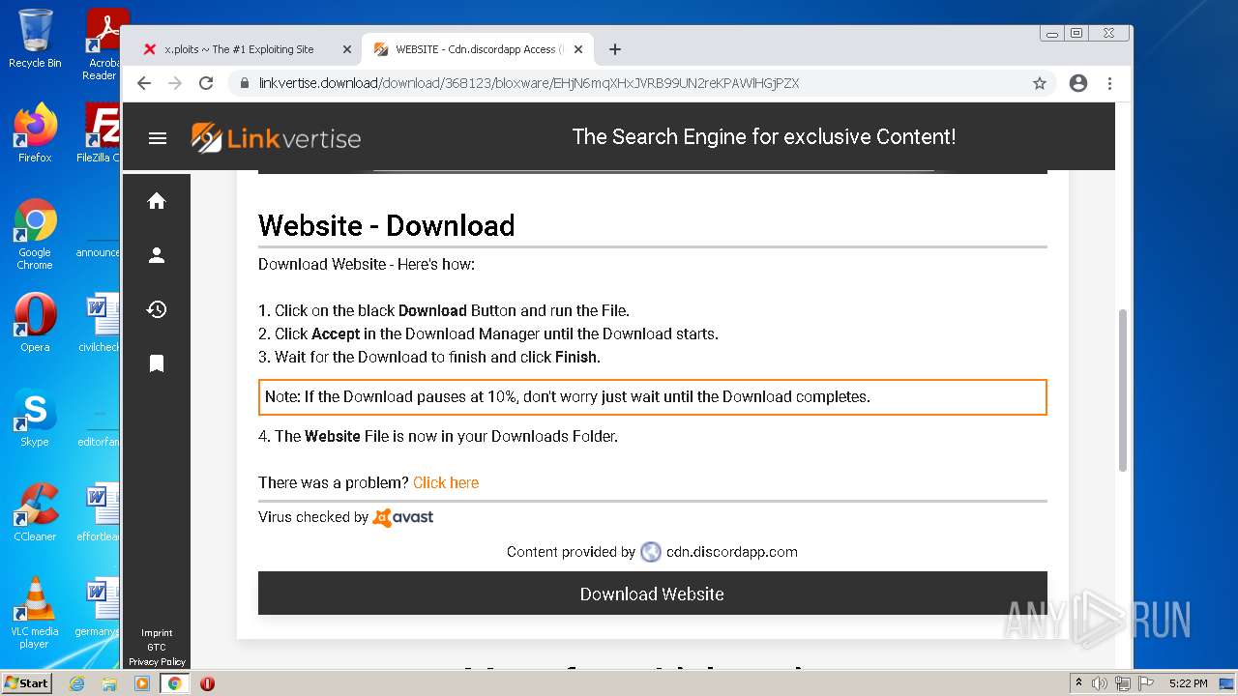Open the Acrobat Reader desktop shortcut
Viewport: 1238px width, 696px height.
[101, 44]
